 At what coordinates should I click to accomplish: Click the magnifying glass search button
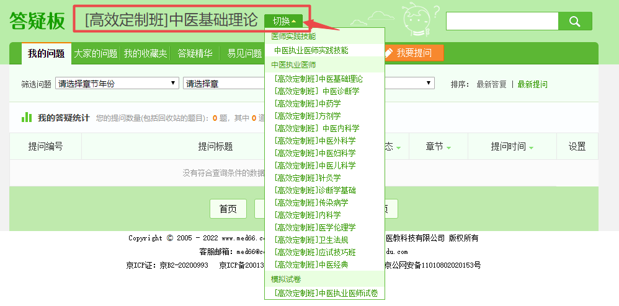coord(574,21)
